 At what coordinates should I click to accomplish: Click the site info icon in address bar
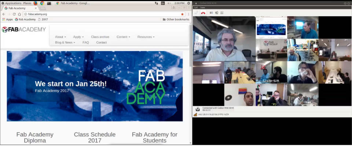[26, 14]
